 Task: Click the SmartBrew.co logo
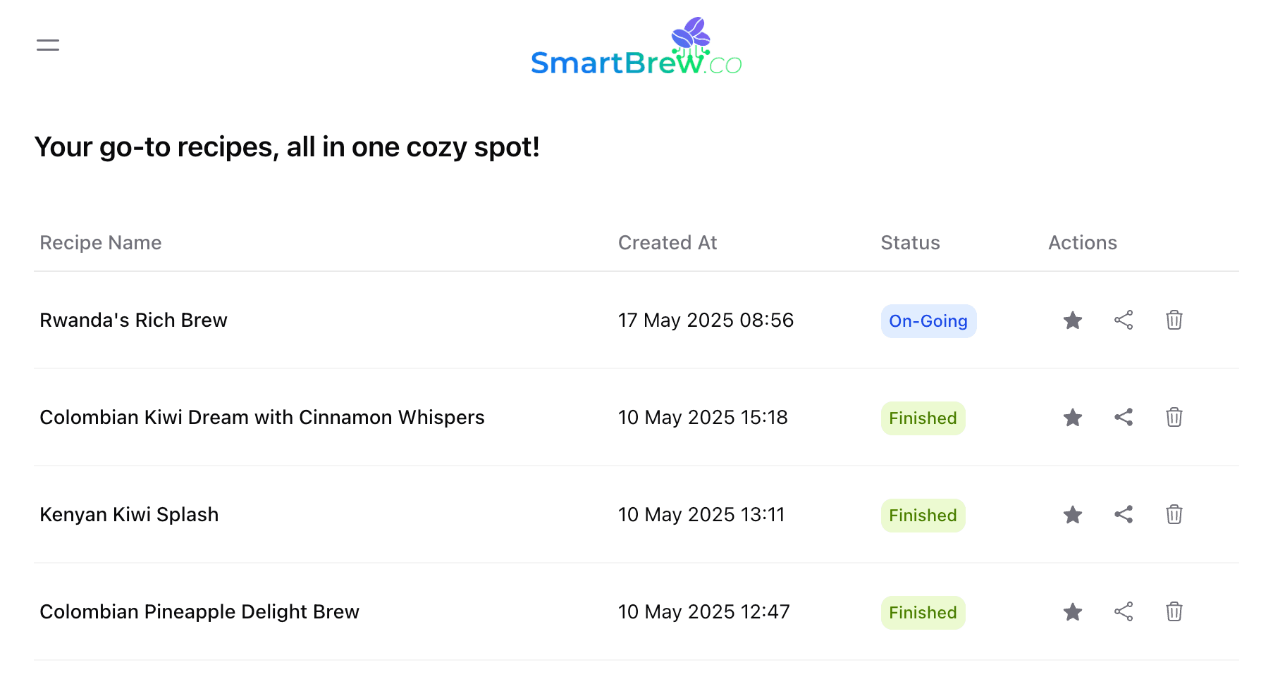point(636,48)
